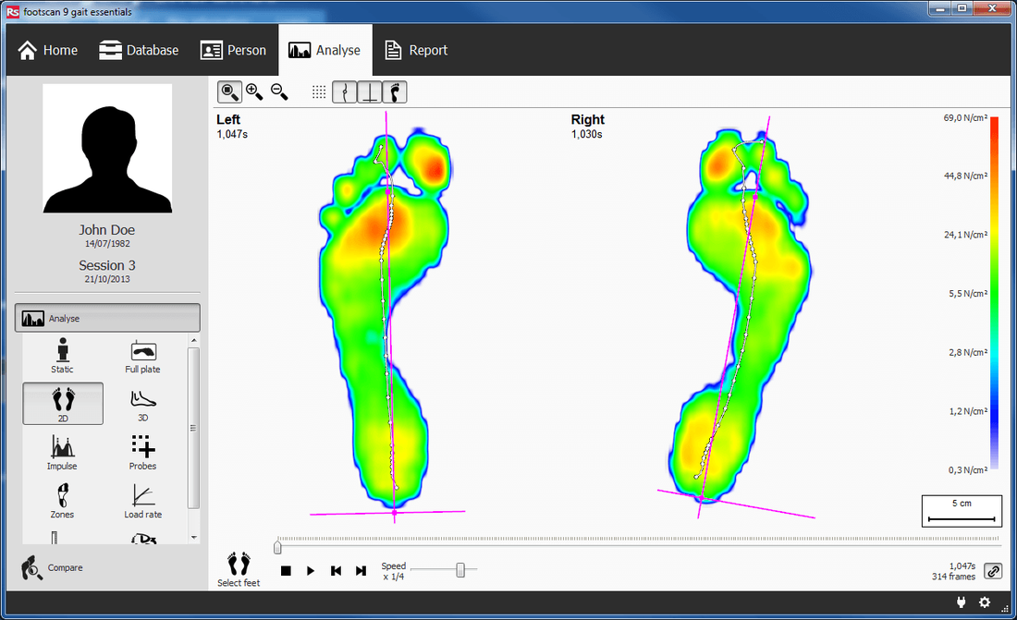The image size is (1017, 620).
Task: Click the session date 21/10/2013
Action: 107,279
